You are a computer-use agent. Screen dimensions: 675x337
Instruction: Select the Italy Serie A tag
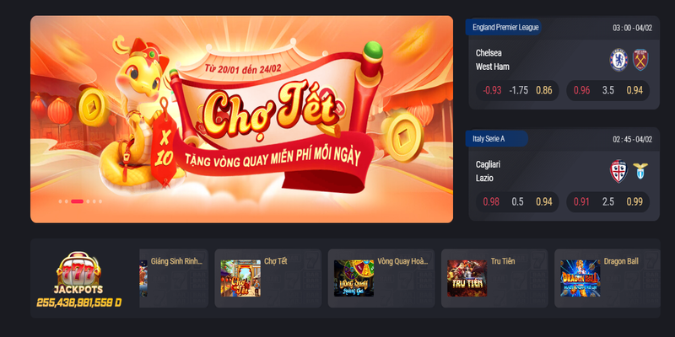[x=497, y=139]
